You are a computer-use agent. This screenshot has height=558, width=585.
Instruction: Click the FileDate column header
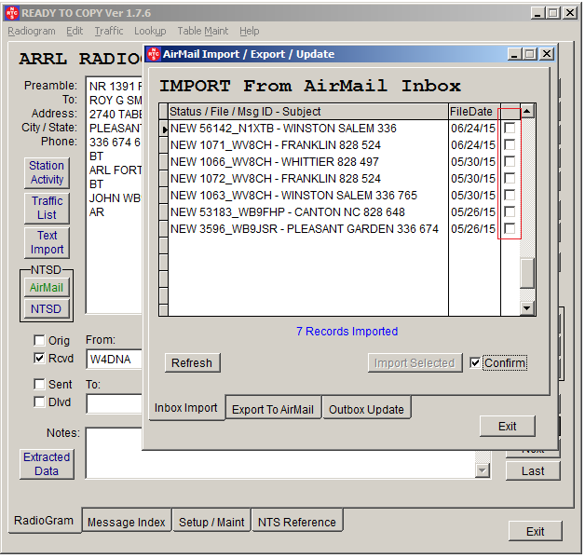click(474, 112)
